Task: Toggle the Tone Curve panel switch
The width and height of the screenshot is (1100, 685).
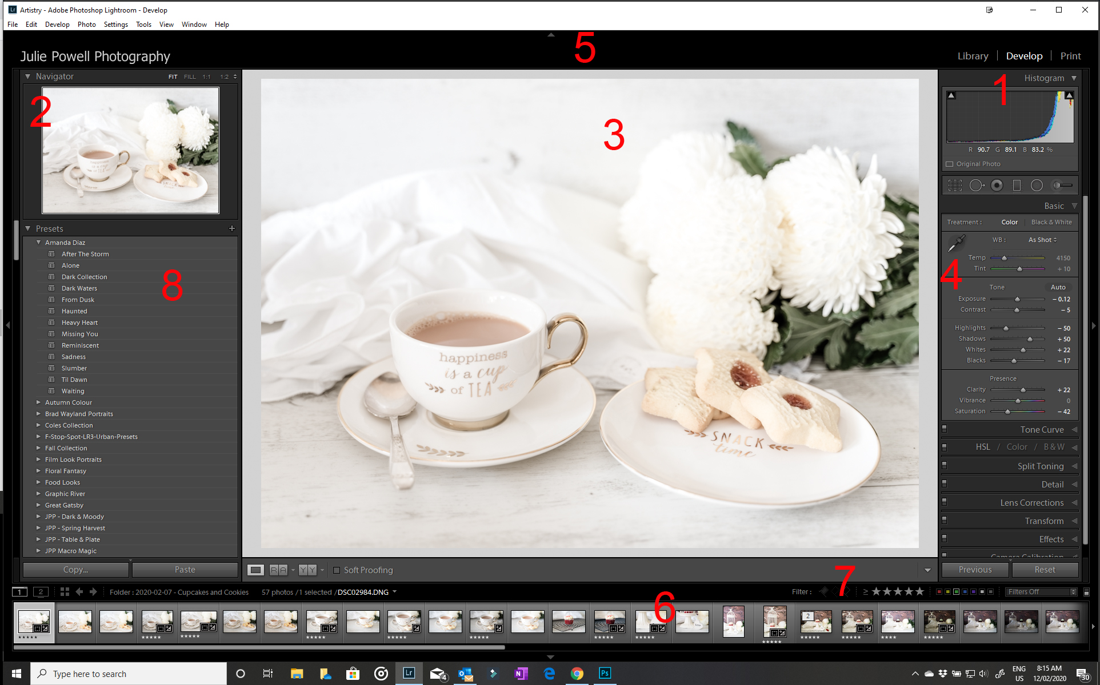Action: tap(945, 428)
